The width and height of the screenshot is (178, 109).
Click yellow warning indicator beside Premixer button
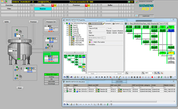click(89, 5)
